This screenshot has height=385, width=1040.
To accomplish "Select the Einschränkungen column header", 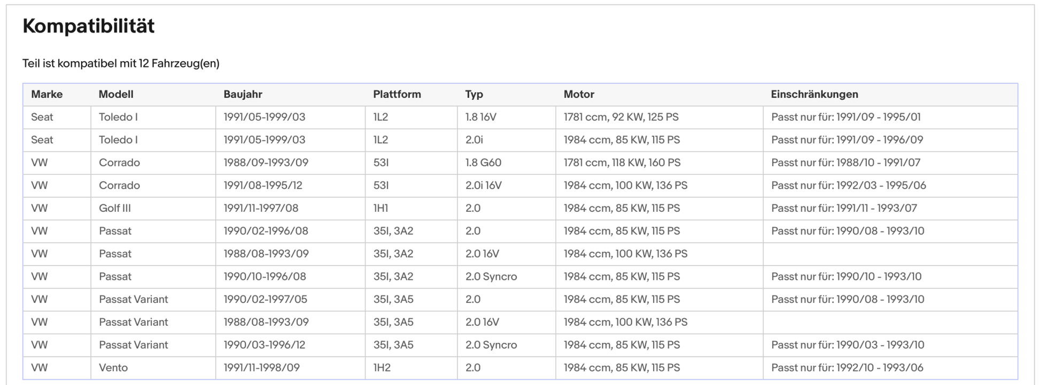I will 814,94.
